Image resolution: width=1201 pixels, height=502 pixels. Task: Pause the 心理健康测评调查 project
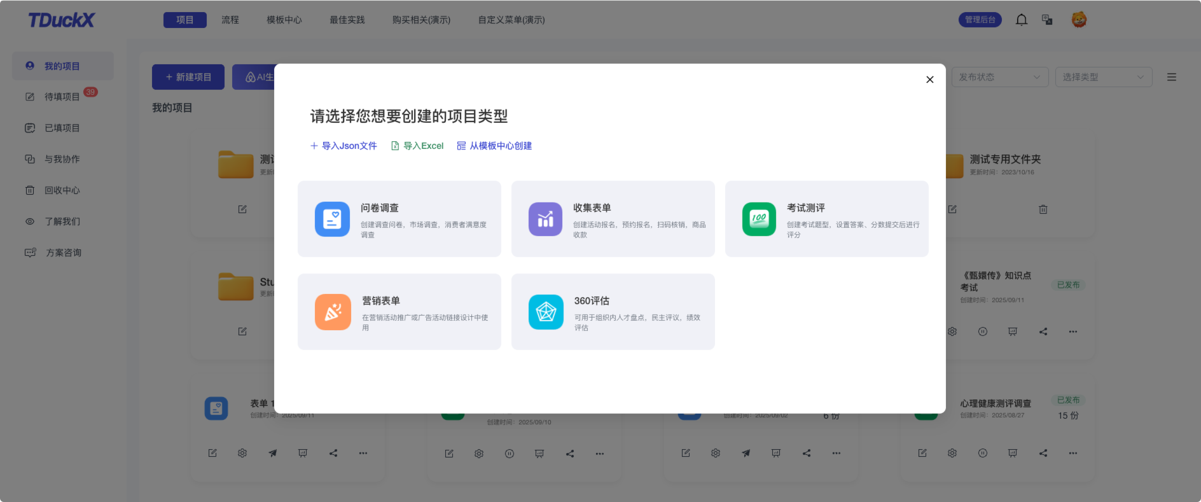point(983,453)
